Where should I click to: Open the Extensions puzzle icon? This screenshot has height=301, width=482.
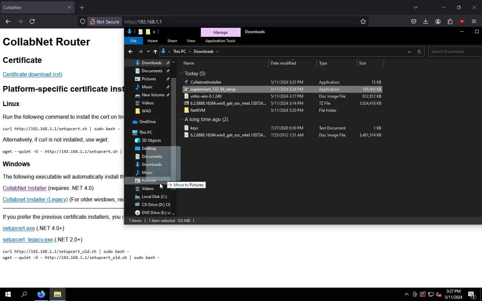pos(450,21)
